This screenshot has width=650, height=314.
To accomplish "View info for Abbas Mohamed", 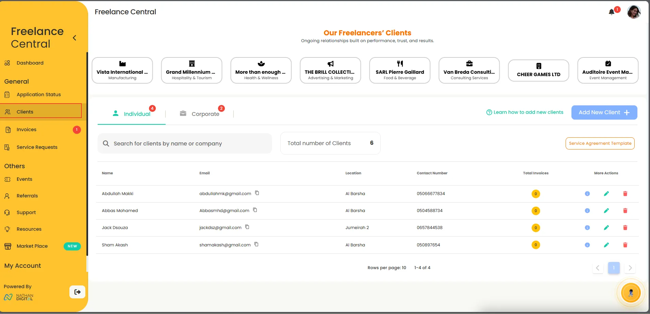I will pos(587,210).
